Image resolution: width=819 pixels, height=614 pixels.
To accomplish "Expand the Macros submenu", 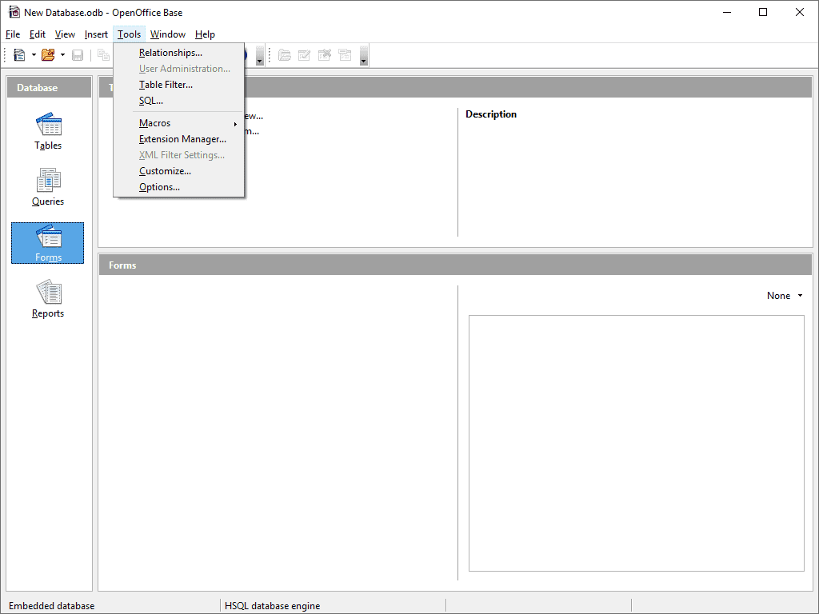I will pyautogui.click(x=178, y=123).
